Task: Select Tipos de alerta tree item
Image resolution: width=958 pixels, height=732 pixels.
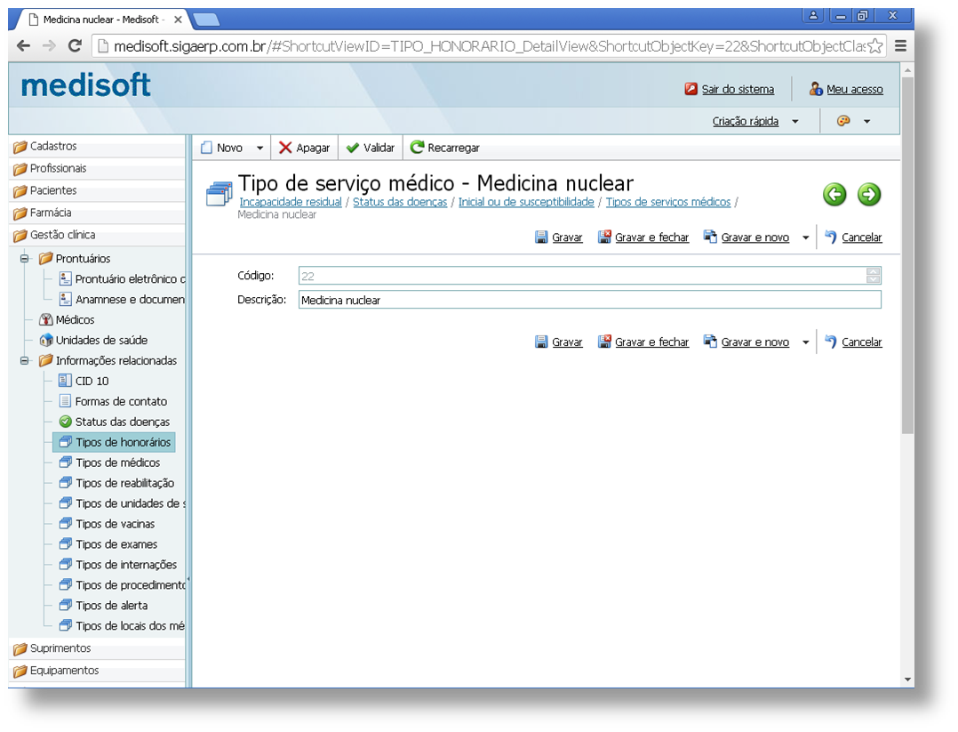Action: tap(103, 606)
